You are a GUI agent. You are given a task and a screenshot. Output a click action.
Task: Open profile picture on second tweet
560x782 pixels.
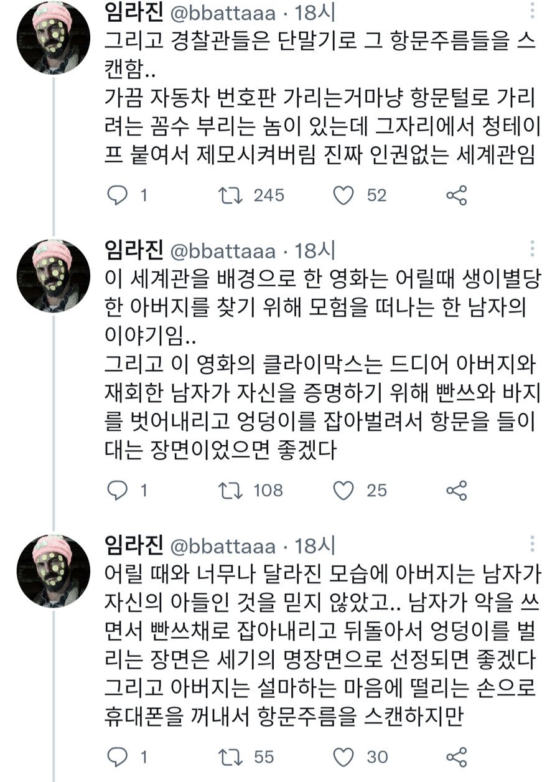pyautogui.click(x=54, y=275)
